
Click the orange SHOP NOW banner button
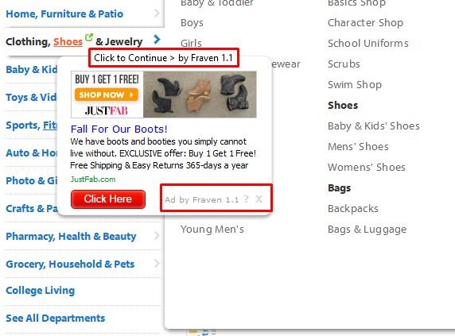tap(107, 95)
